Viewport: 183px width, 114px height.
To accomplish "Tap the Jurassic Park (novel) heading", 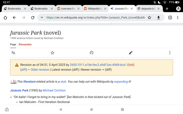I will click(35, 33).
